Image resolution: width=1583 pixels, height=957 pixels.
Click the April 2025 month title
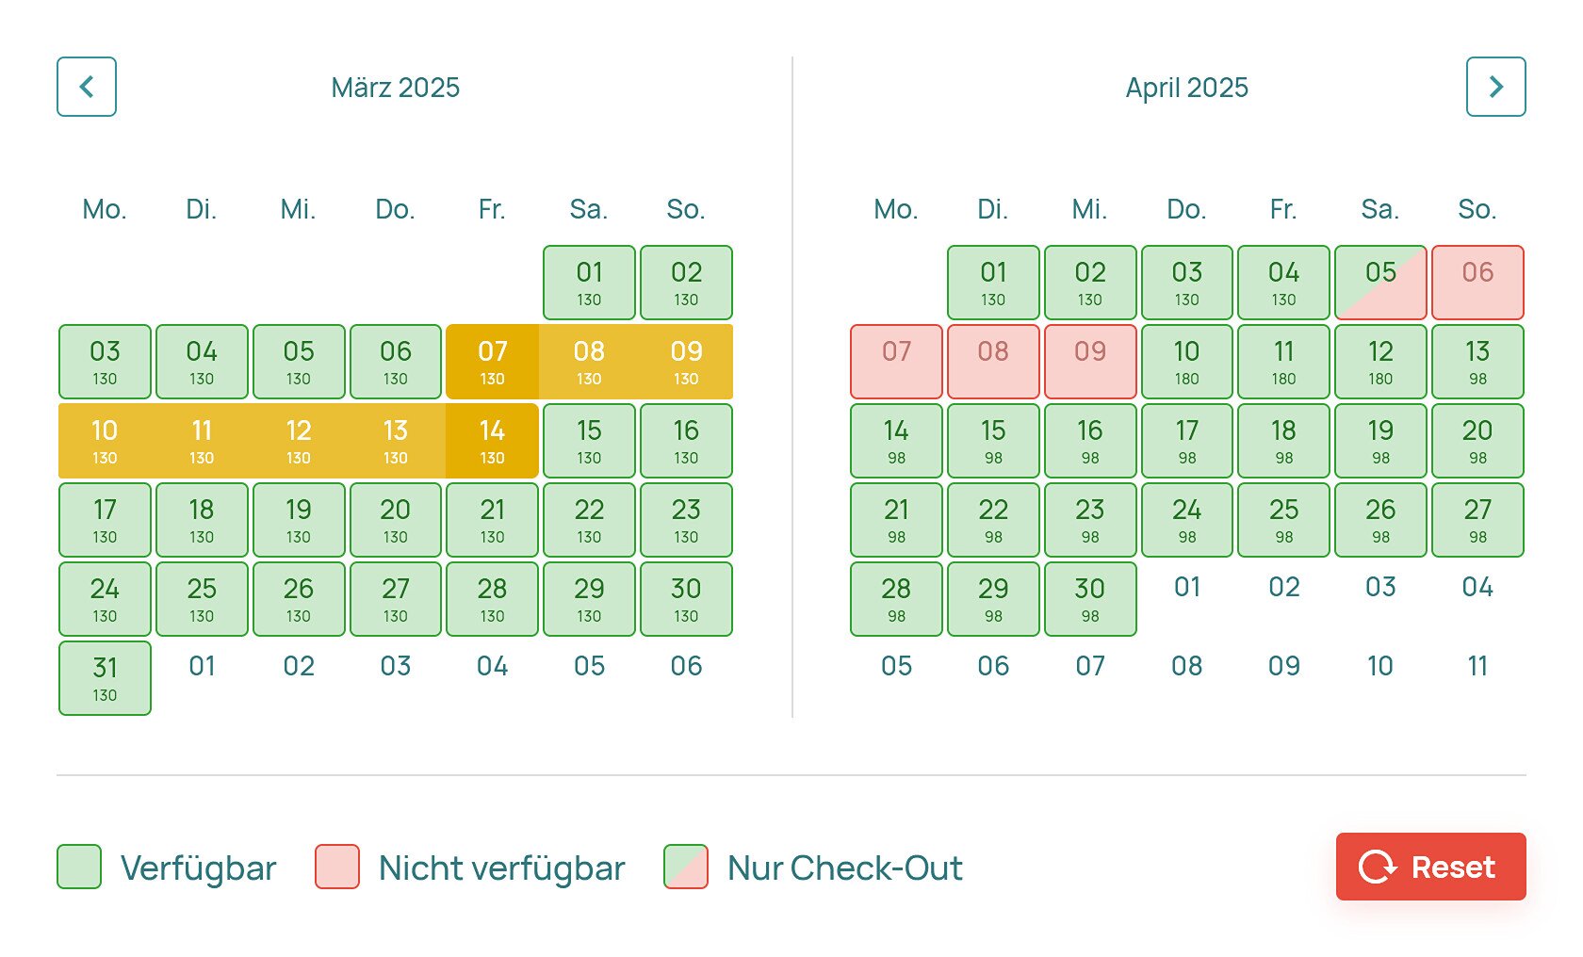(x=1187, y=87)
